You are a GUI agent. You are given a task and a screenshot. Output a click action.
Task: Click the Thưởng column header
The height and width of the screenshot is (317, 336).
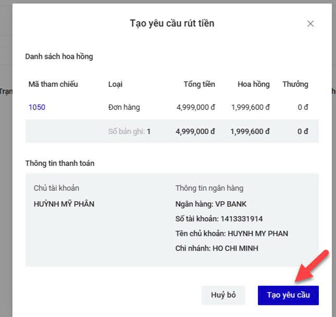pos(295,84)
